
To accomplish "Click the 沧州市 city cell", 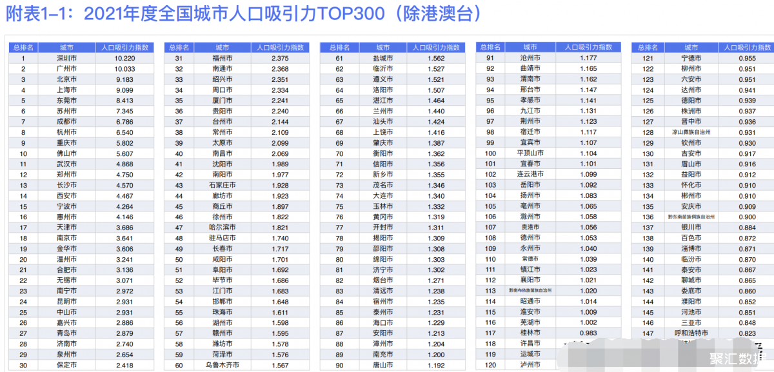I will tap(530, 58).
